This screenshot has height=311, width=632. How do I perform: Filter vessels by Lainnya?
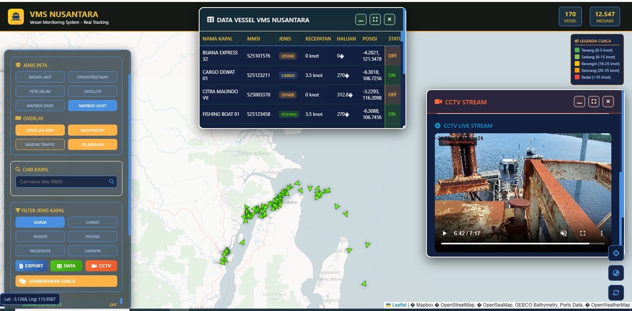93,251
